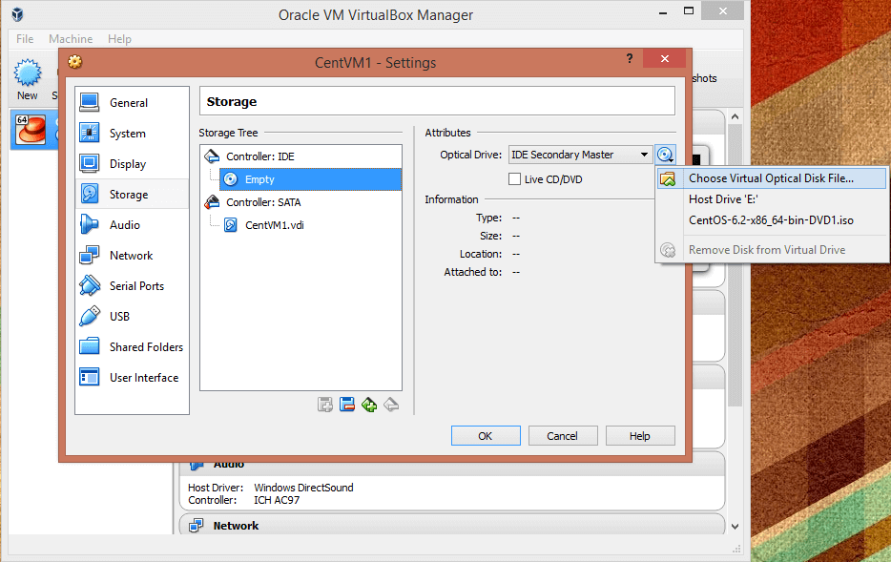The image size is (891, 562).
Task: Open the Audio settings category
Action: tap(124, 225)
